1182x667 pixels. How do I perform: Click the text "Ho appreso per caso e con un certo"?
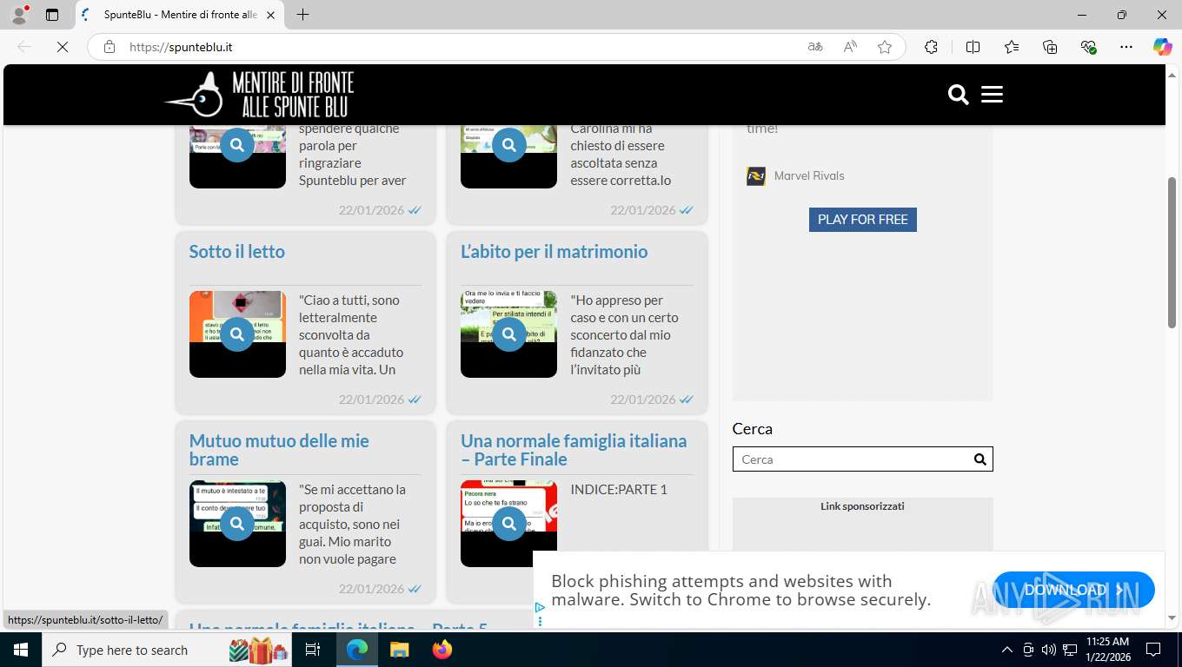(x=624, y=317)
